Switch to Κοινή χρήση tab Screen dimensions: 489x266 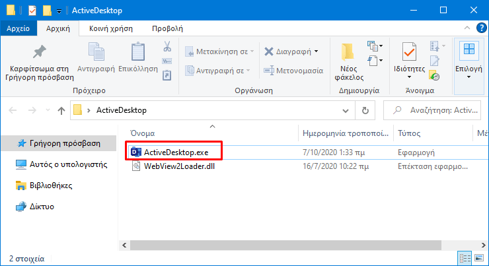[x=111, y=28]
